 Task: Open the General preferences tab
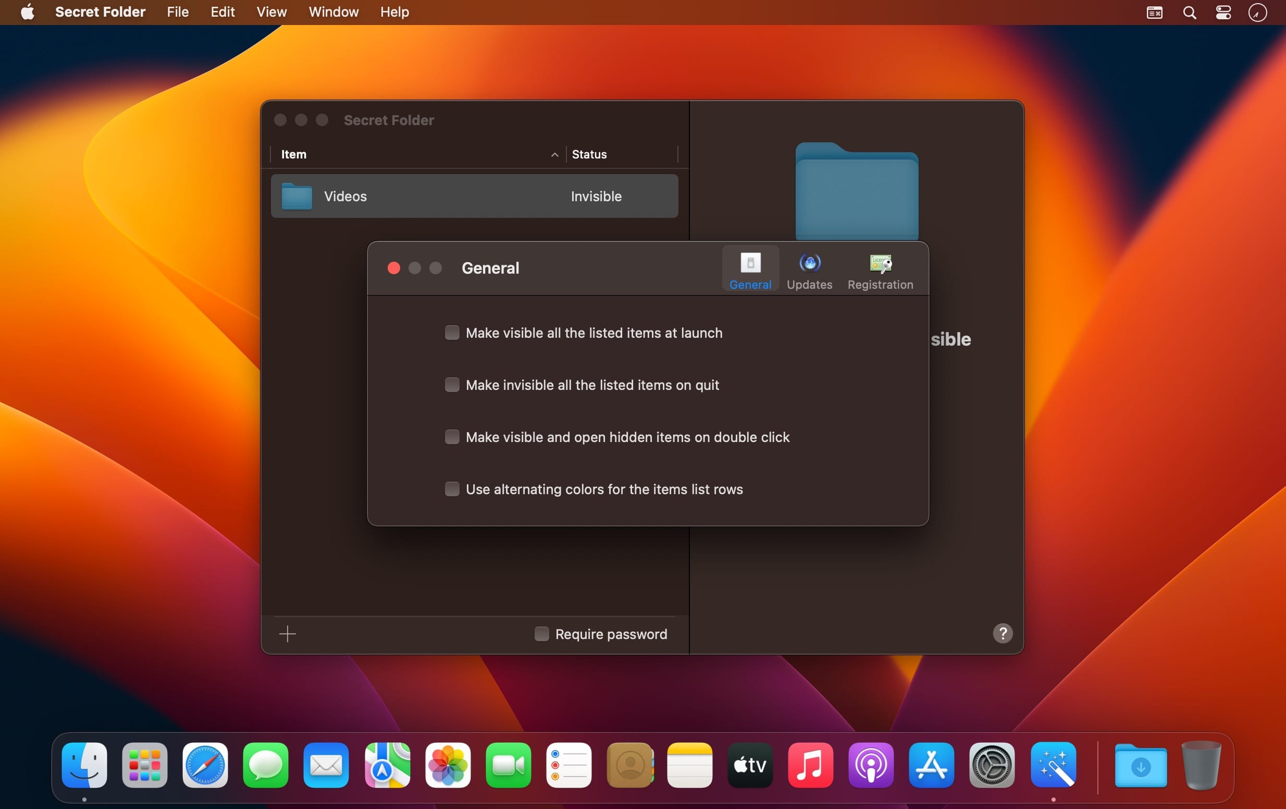coord(750,269)
